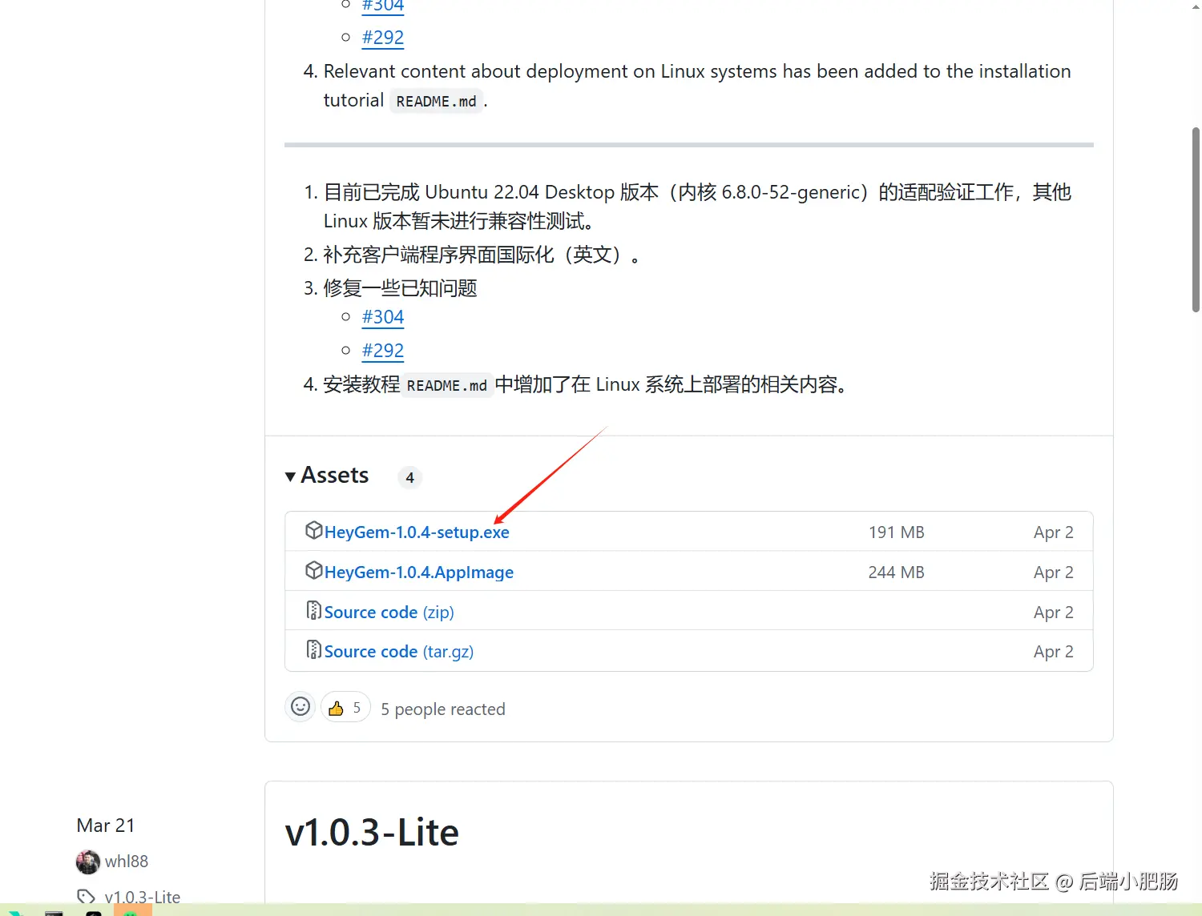
Task: Download Source code (zip) archive
Action: coord(389,613)
